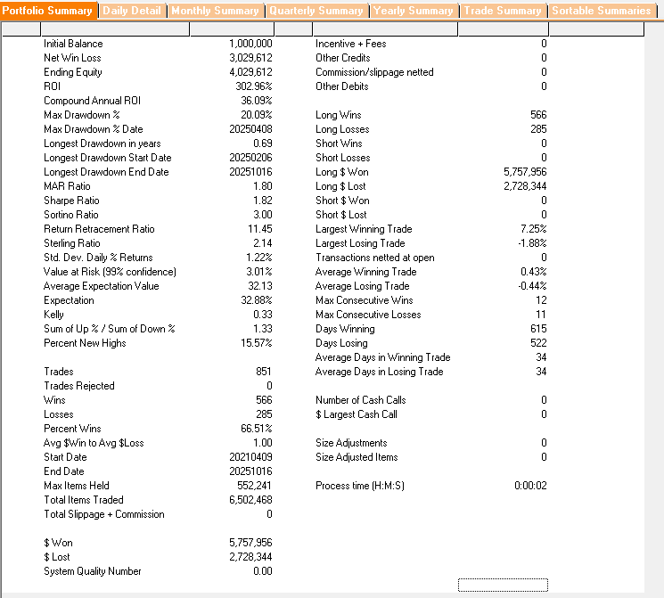664x598 pixels.
Task: Open the Monthly Summary tab
Action: pos(216,11)
